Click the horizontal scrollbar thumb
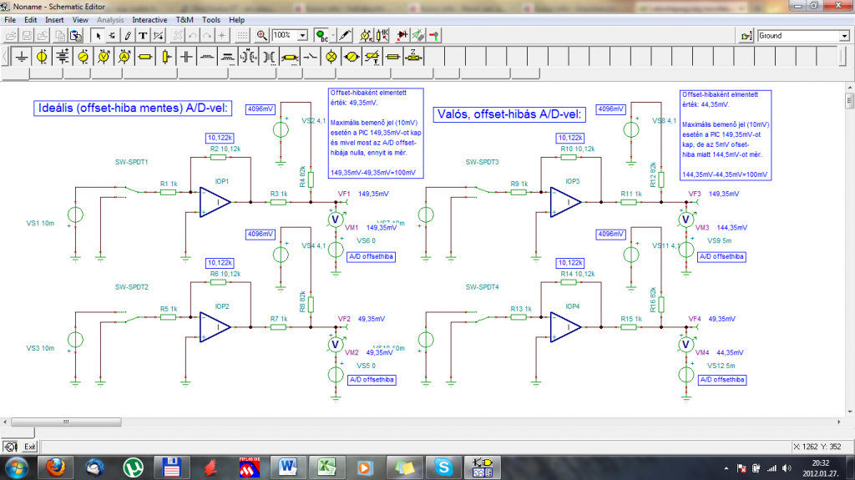 point(66,422)
